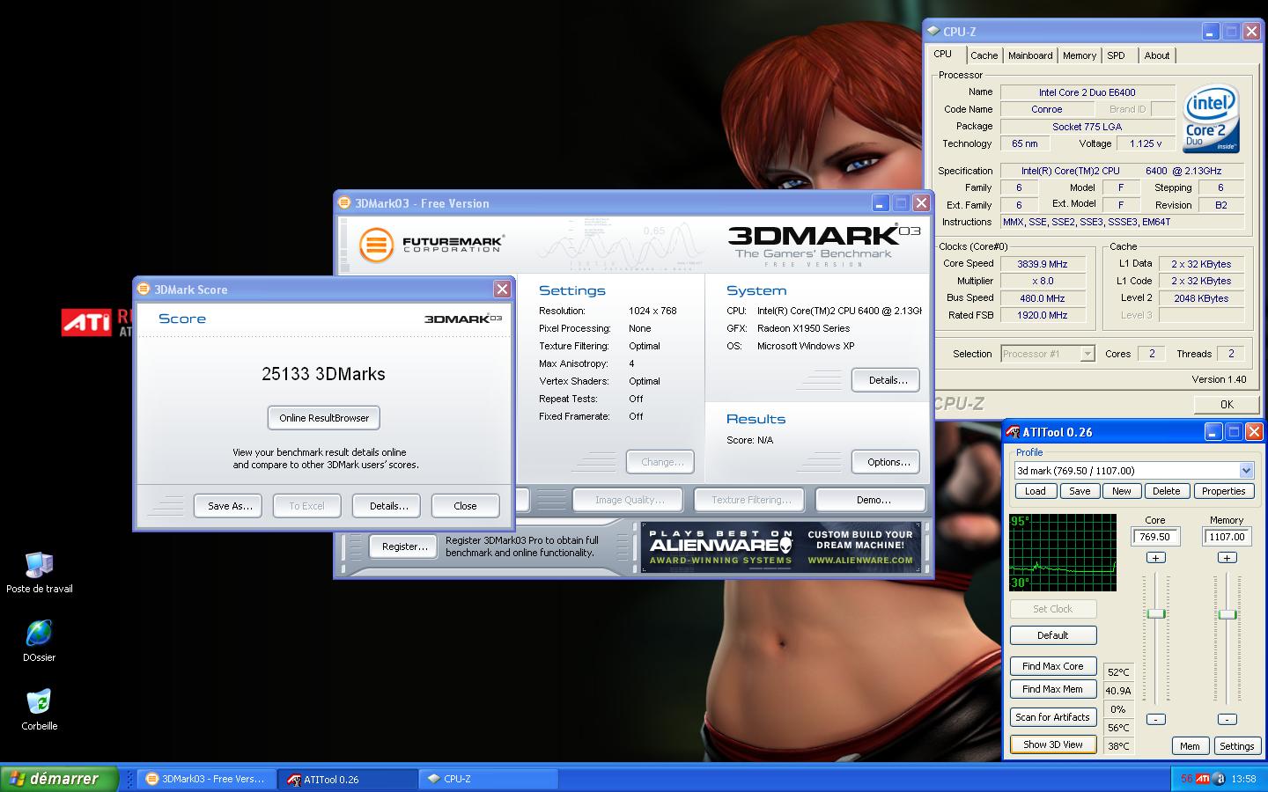Click New profile button in ATITool
This screenshot has height=792, width=1268.
[1122, 491]
